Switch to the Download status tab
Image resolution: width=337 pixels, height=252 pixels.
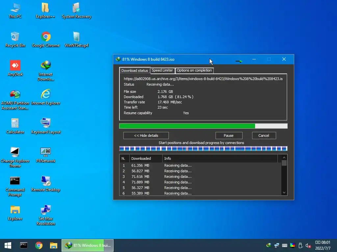[x=135, y=71]
